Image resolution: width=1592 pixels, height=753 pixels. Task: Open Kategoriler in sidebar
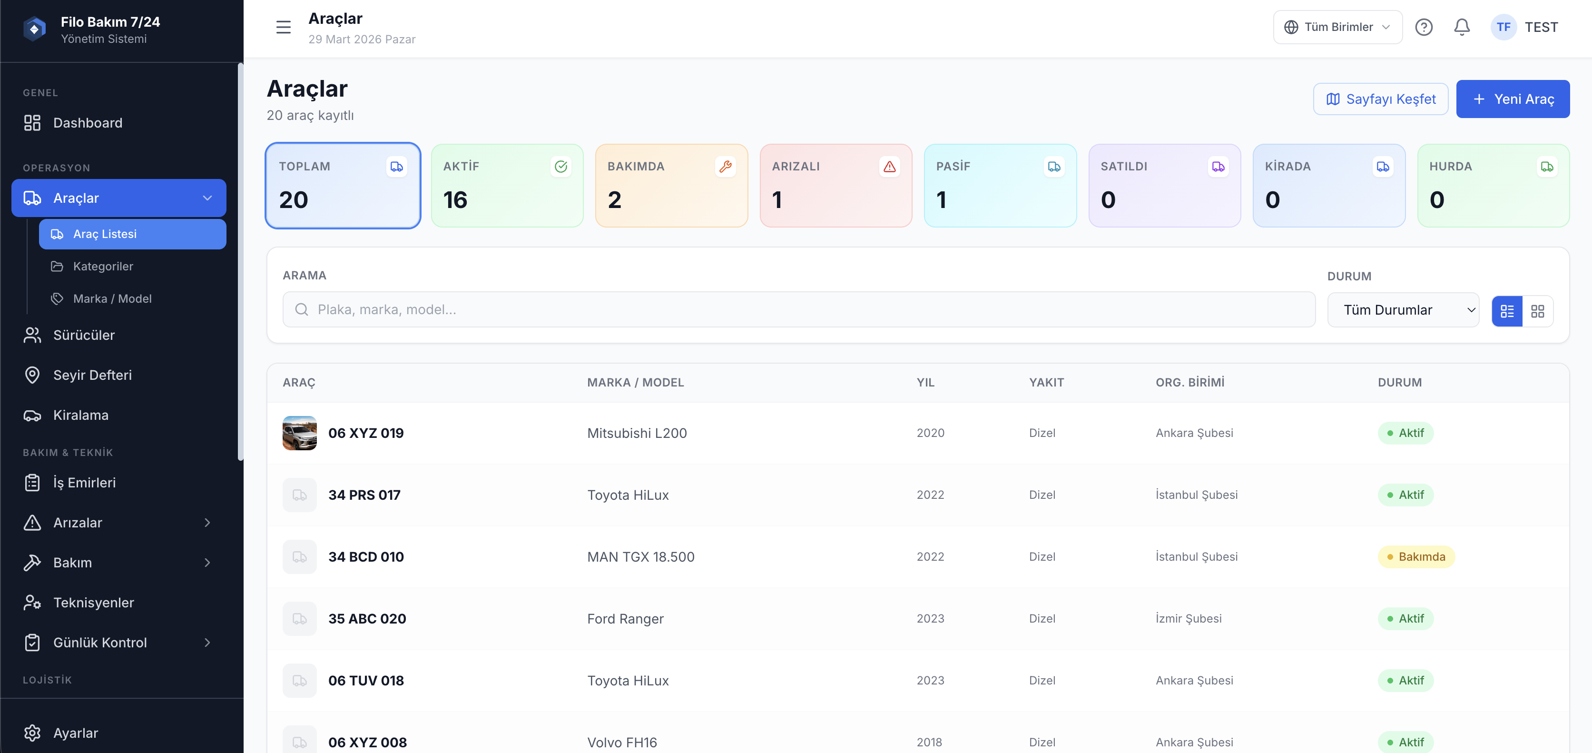103,267
